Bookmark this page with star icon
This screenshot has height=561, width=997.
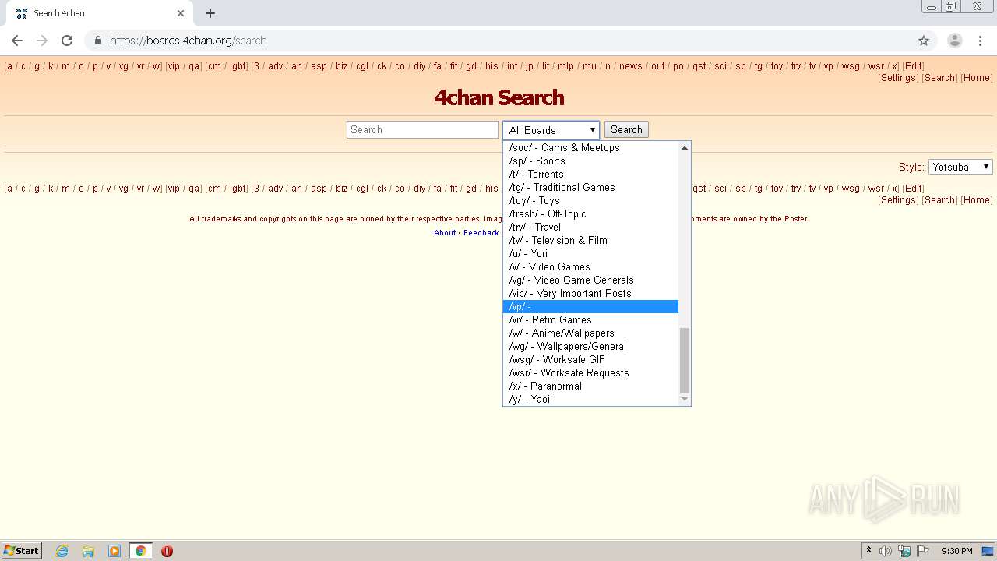924,41
